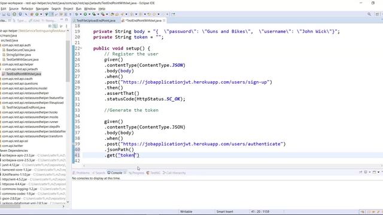Select TestFileUploadEndPoint.java in the tree
Viewport: 383px width, 215px height.
pyautogui.click(x=24, y=107)
